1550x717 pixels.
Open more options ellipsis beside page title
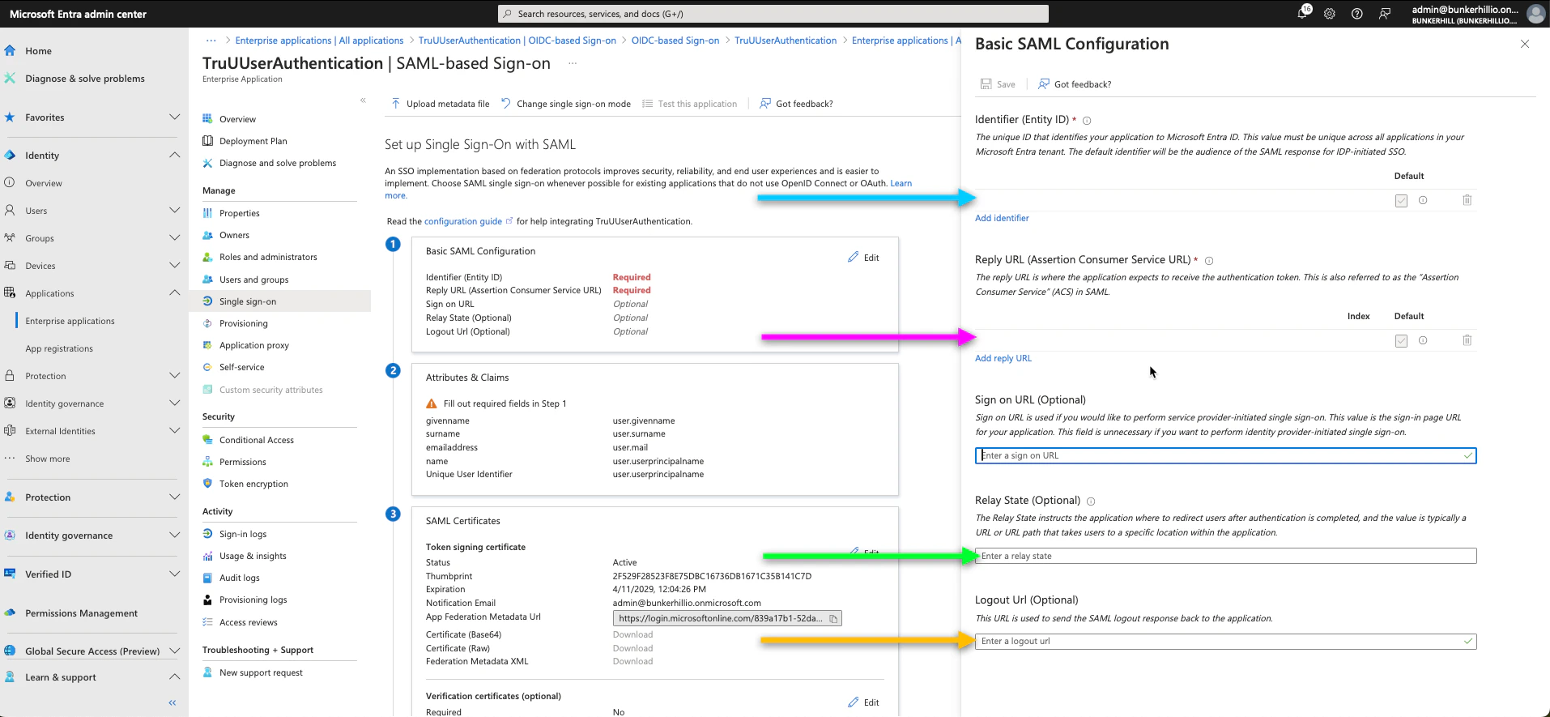click(x=573, y=63)
